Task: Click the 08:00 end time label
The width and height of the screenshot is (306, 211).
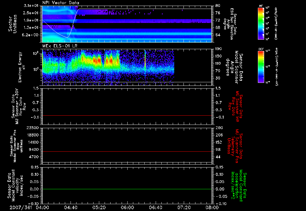Action: pos(212,208)
